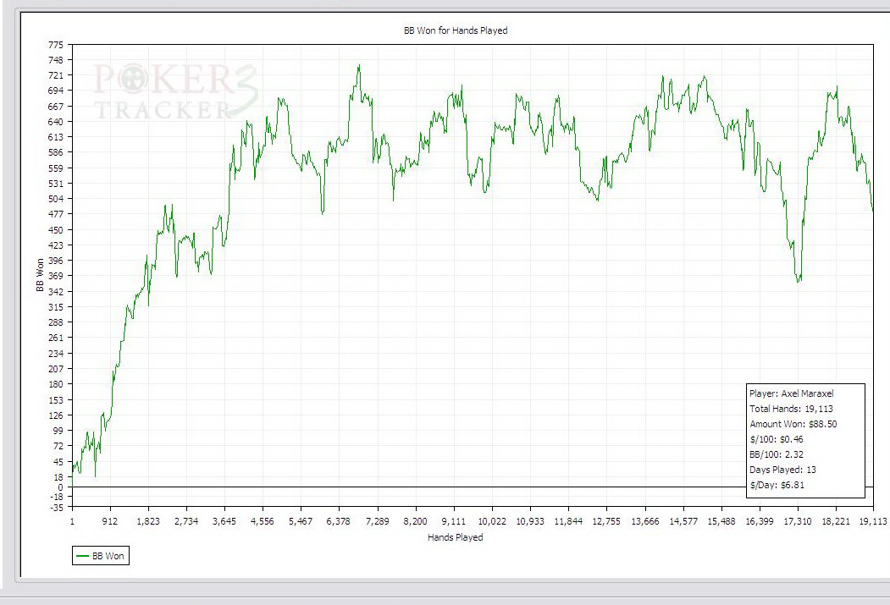Click the 17,310 tick on the x-axis
Image resolution: width=890 pixels, height=605 pixels.
click(798, 522)
